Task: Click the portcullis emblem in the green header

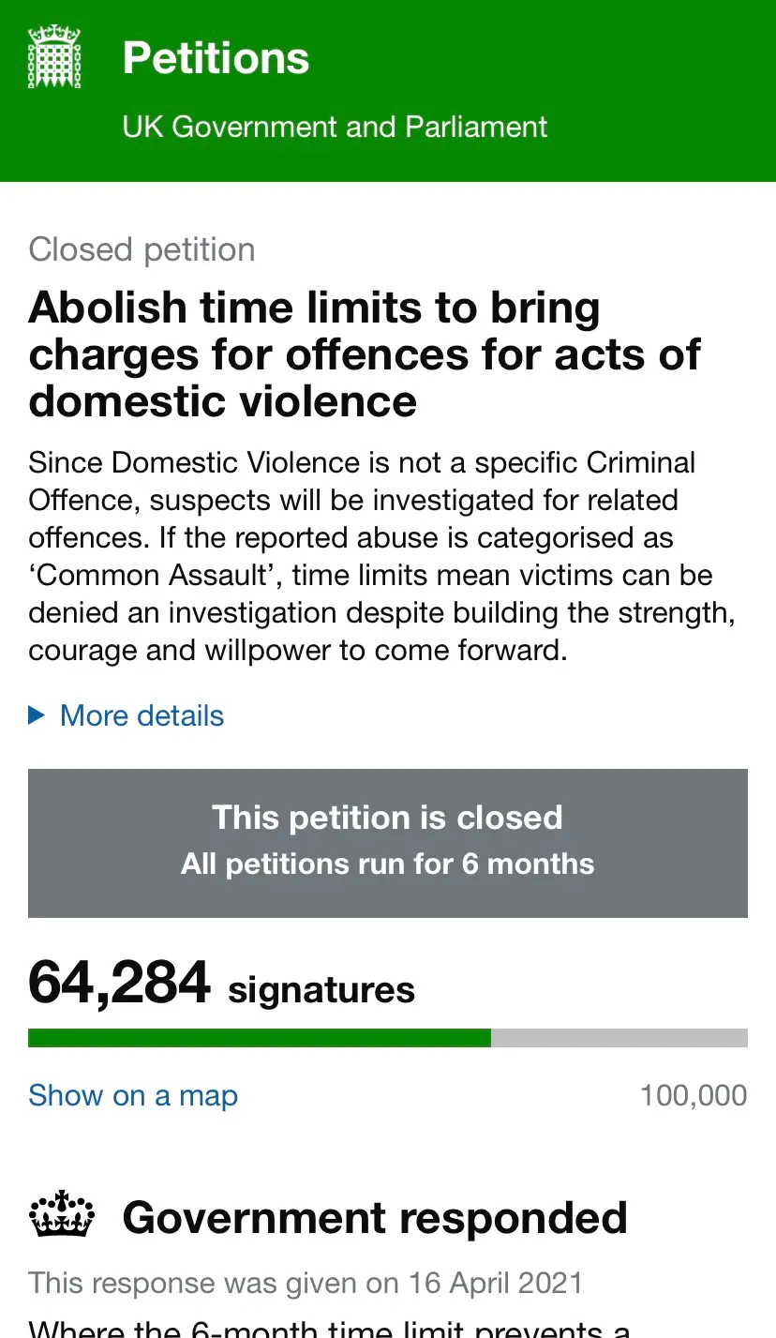Action: pyautogui.click(x=53, y=54)
